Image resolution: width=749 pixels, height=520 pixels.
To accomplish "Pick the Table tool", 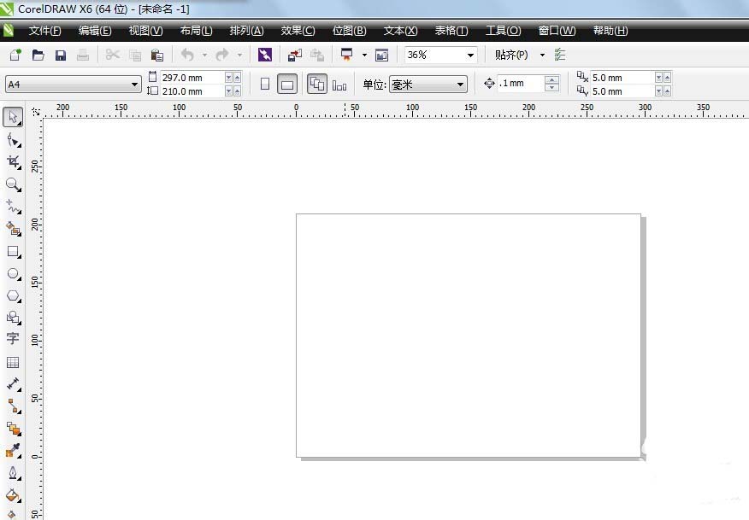I will coord(13,362).
